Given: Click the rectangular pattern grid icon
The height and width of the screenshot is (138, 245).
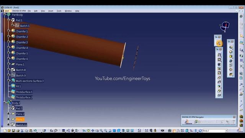Looking at the screenshot, I should [x=241, y=61].
